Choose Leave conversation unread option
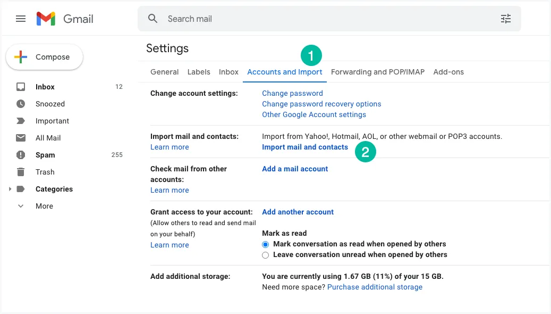Screen dimensions: 551x314 [x=265, y=255]
